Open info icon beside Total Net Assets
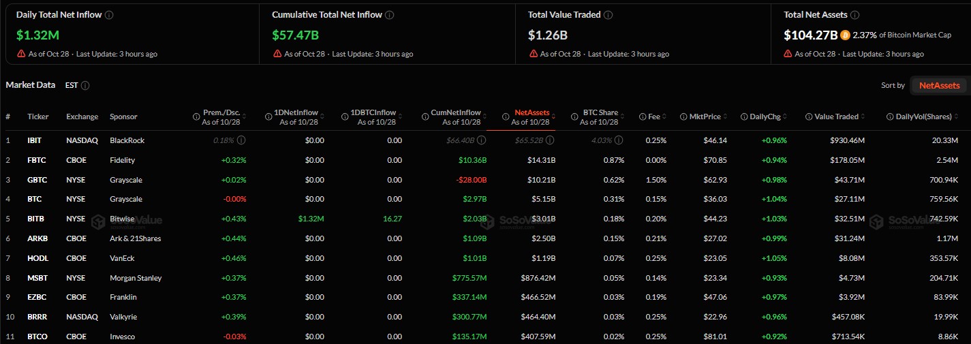Screen dimensions: 971x344 pos(855,14)
